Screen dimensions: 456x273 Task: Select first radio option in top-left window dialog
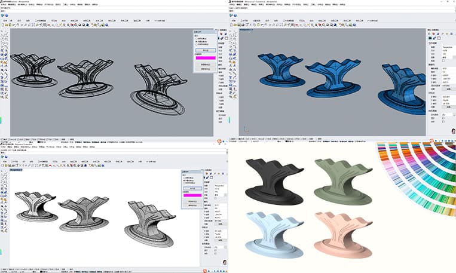[x=196, y=38]
